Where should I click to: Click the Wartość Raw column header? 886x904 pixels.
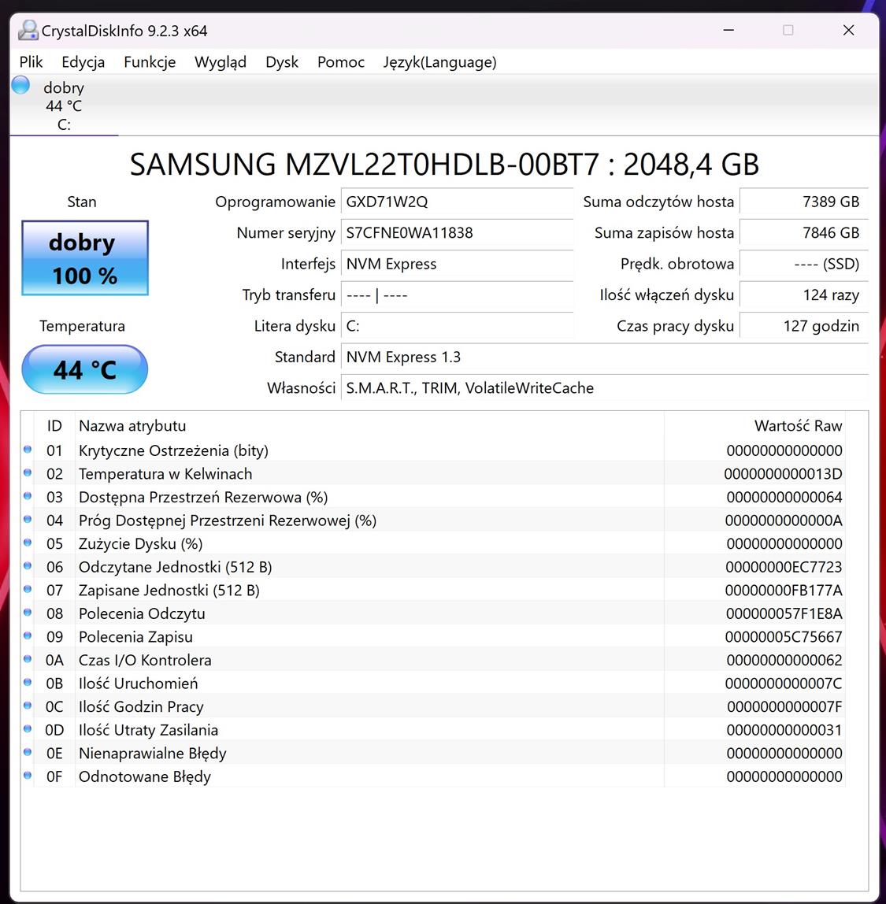tap(797, 426)
